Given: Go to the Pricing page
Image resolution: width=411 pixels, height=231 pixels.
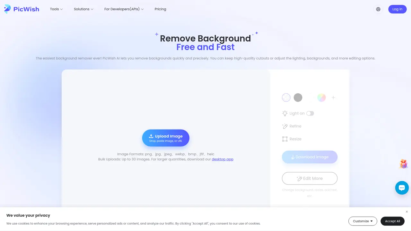Looking at the screenshot, I should click(x=160, y=9).
